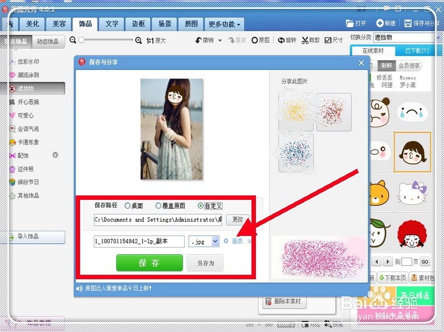Click the green 保存 button

149,263
